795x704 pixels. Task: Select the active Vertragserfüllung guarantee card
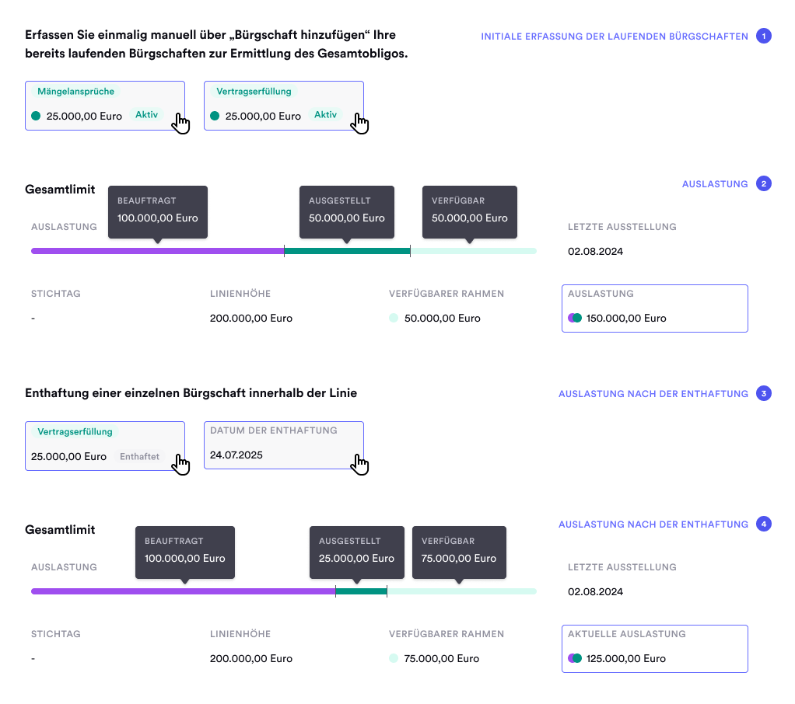[283, 105]
